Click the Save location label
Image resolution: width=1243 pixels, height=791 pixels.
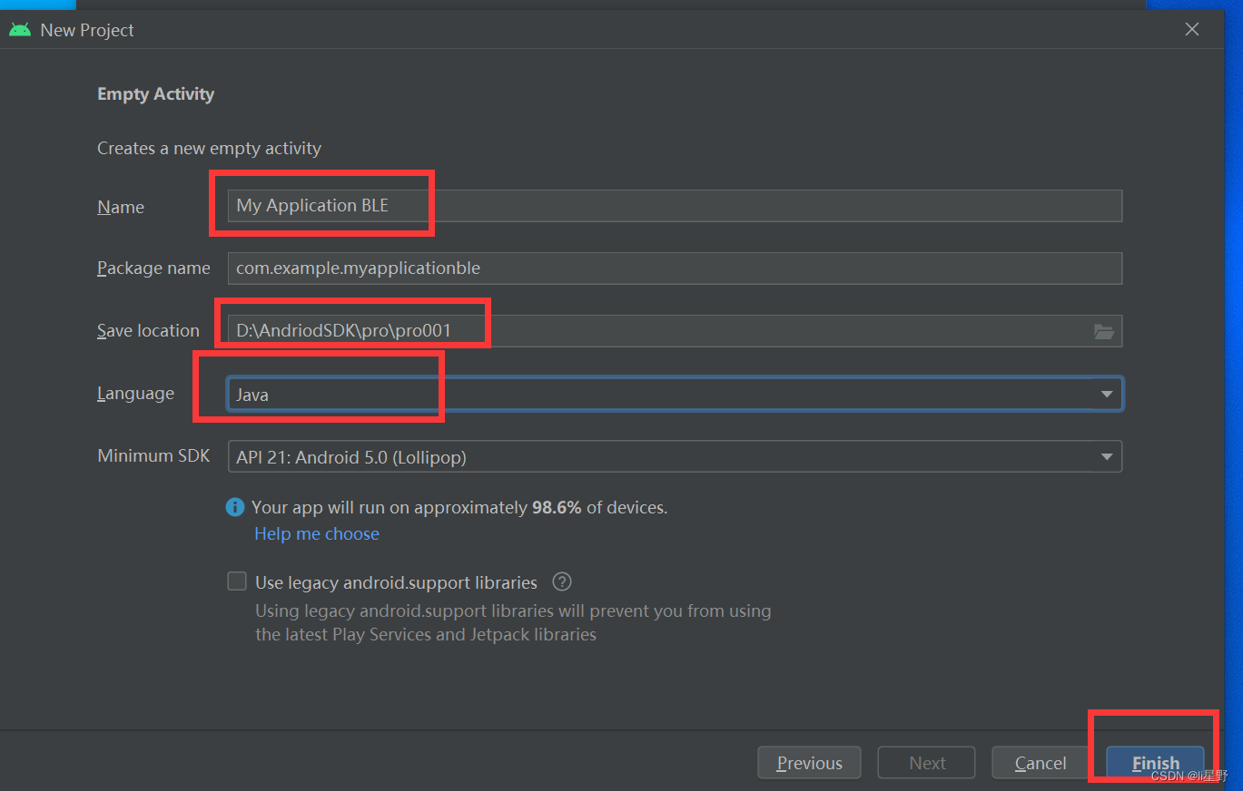148,331
